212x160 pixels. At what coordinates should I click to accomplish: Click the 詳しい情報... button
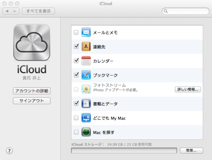click(x=188, y=89)
